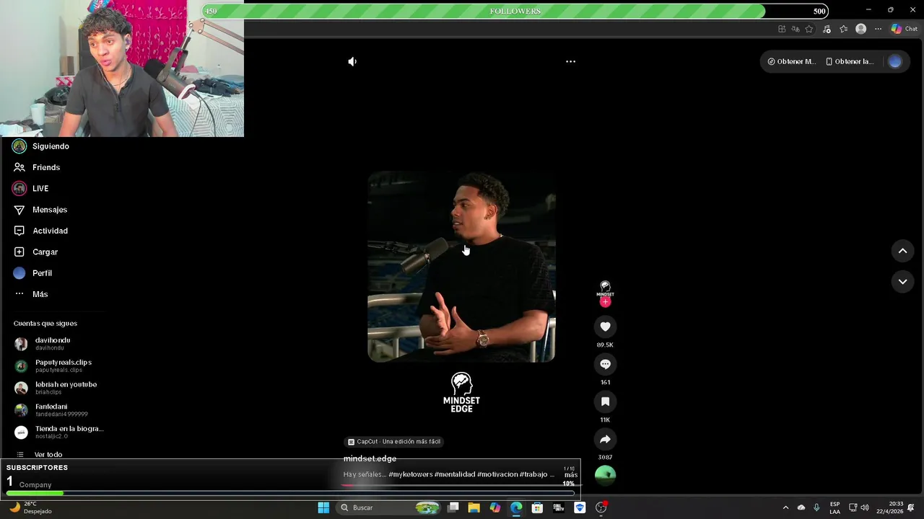Open the spinning sound disc

tap(605, 474)
